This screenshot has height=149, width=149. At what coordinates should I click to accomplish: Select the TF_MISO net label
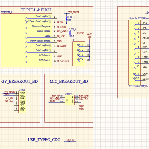tap(61, 46)
